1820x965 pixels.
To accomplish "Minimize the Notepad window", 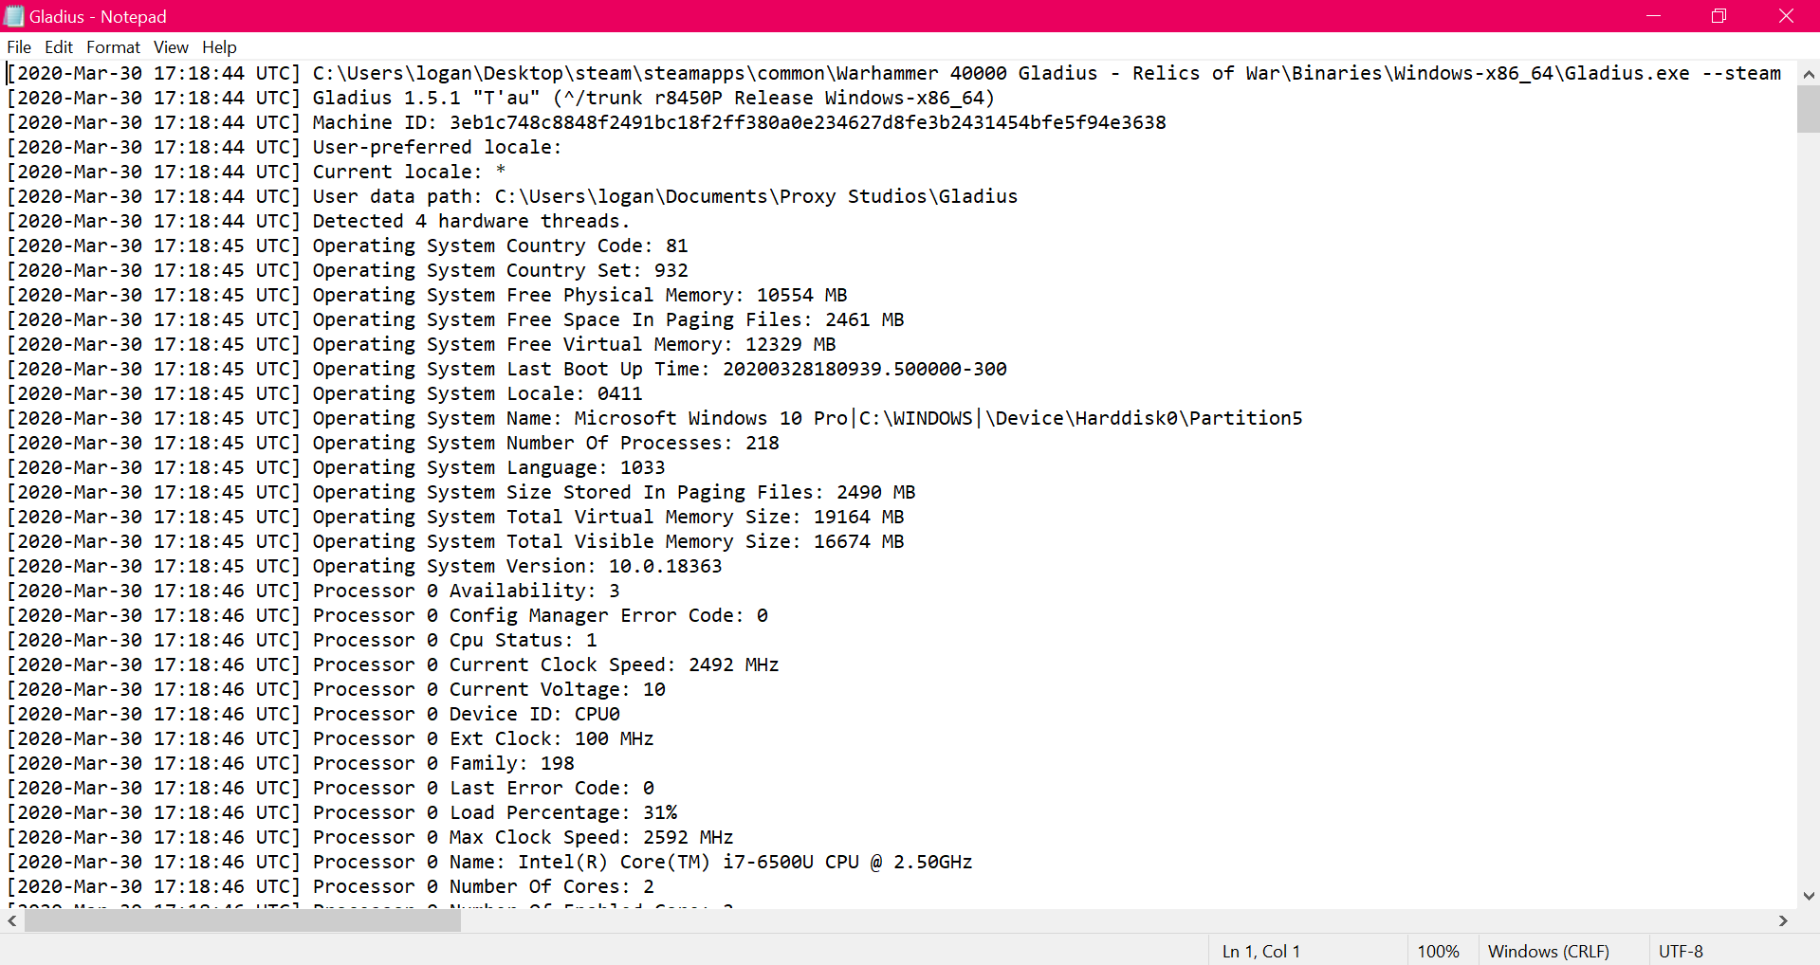I will point(1653,16).
